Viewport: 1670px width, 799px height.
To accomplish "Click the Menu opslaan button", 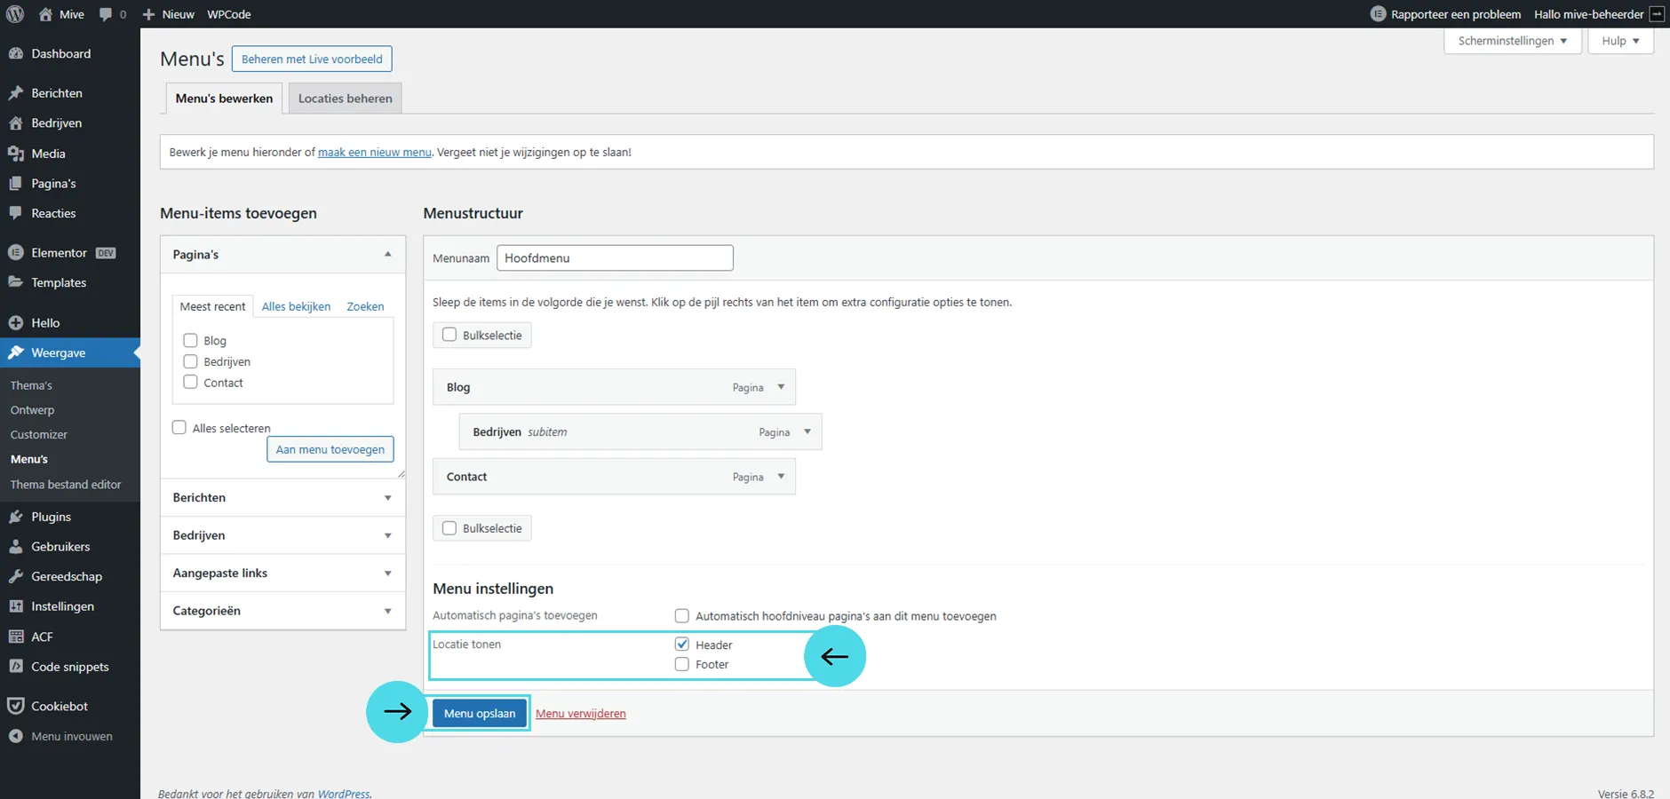I will (480, 714).
